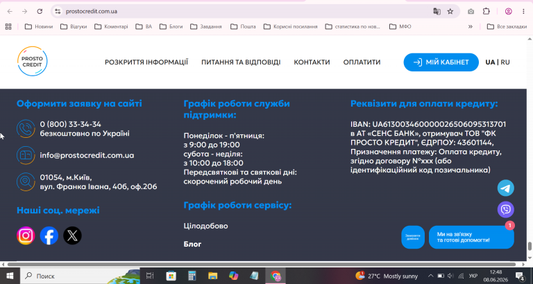Open the Chrome taskbar icon
The height and width of the screenshot is (284, 533).
276,276
